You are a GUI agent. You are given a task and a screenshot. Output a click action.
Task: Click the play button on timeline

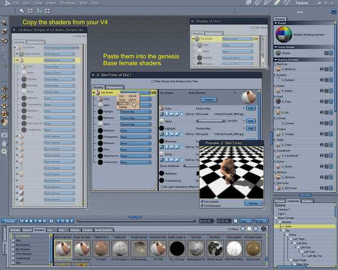pyautogui.click(x=35, y=221)
